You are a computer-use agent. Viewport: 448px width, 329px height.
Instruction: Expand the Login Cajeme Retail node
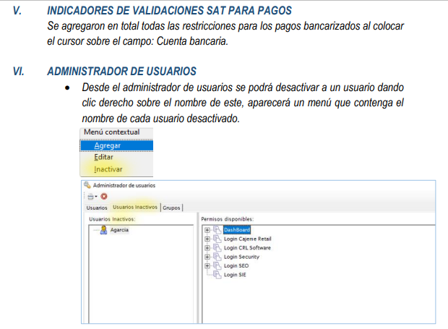(x=207, y=239)
